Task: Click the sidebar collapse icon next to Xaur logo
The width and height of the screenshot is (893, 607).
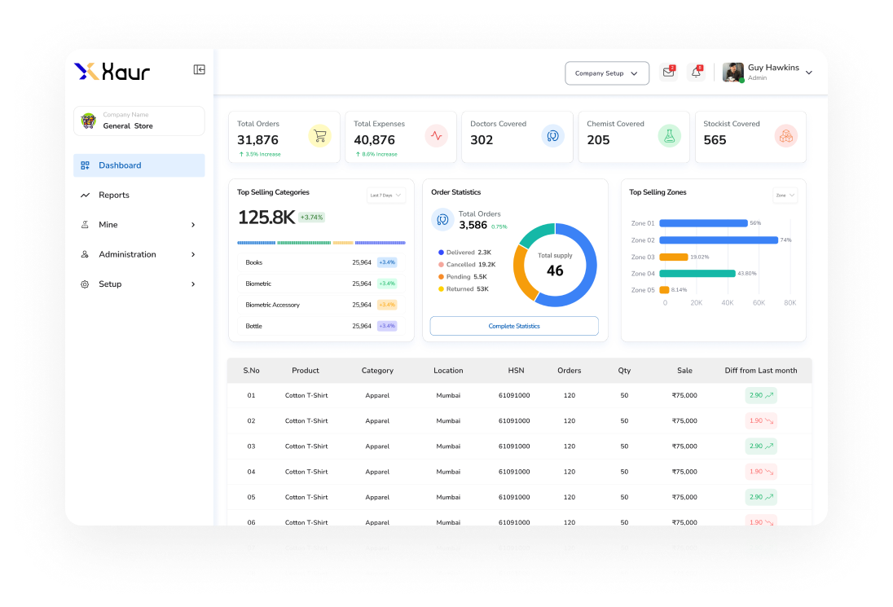Action: click(x=199, y=70)
